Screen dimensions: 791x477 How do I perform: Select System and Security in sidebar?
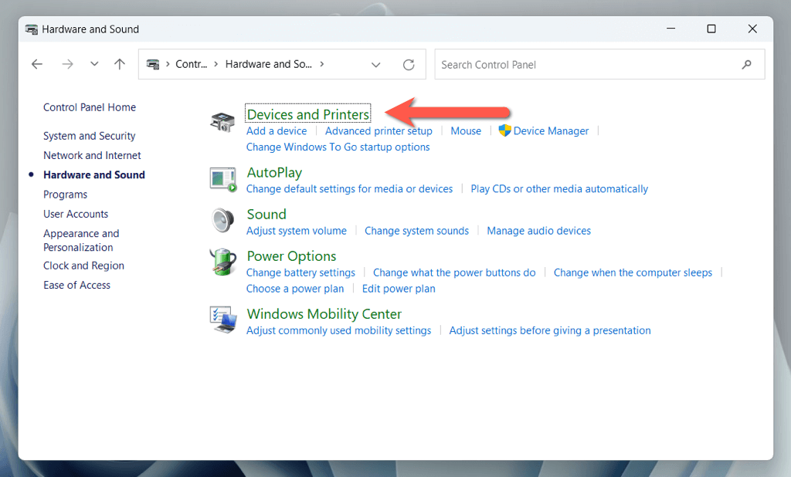(x=89, y=136)
